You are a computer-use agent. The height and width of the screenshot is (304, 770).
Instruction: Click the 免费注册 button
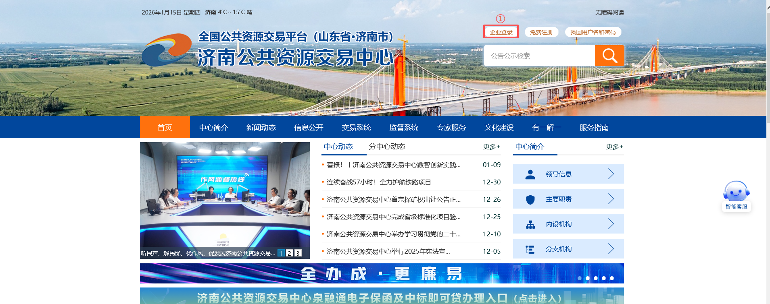541,32
